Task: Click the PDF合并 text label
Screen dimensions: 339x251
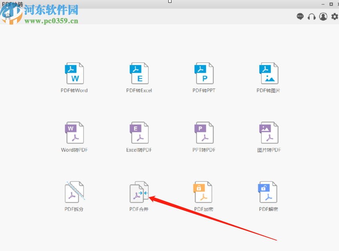Action: [x=139, y=208]
